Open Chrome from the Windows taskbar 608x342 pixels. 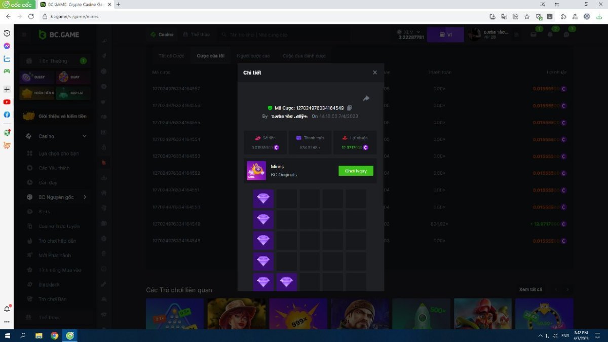pyautogui.click(x=54, y=335)
